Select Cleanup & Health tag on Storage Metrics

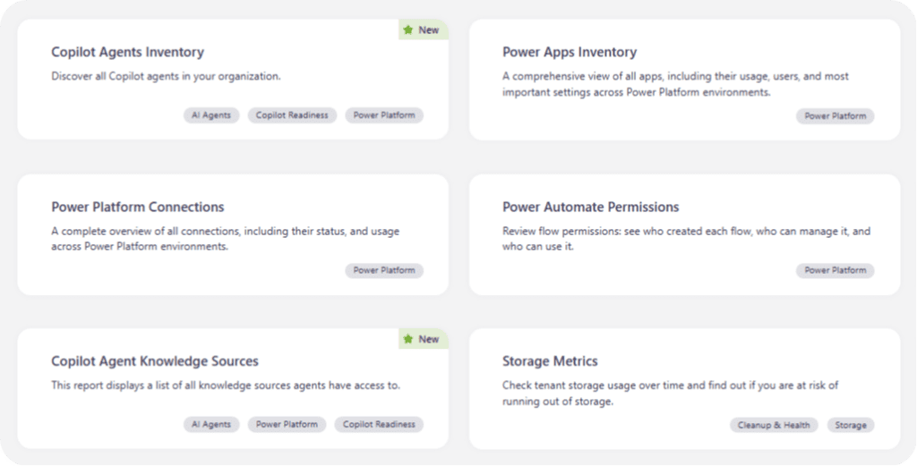click(x=774, y=425)
